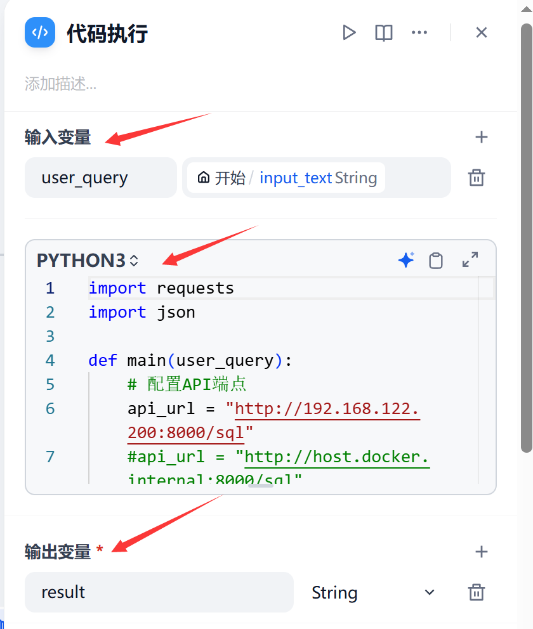Click the commented host.docker.internal api_url line

[x=279, y=467]
